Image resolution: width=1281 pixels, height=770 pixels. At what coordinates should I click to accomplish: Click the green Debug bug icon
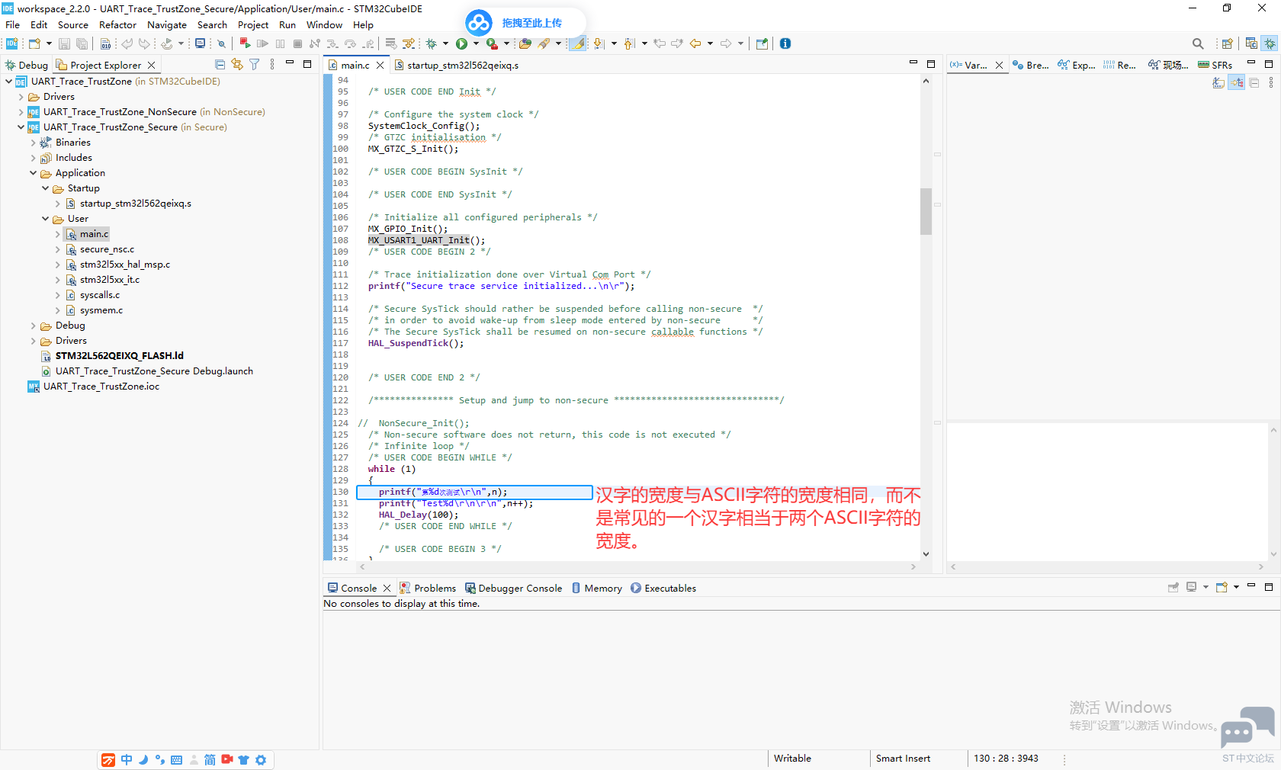[432, 43]
